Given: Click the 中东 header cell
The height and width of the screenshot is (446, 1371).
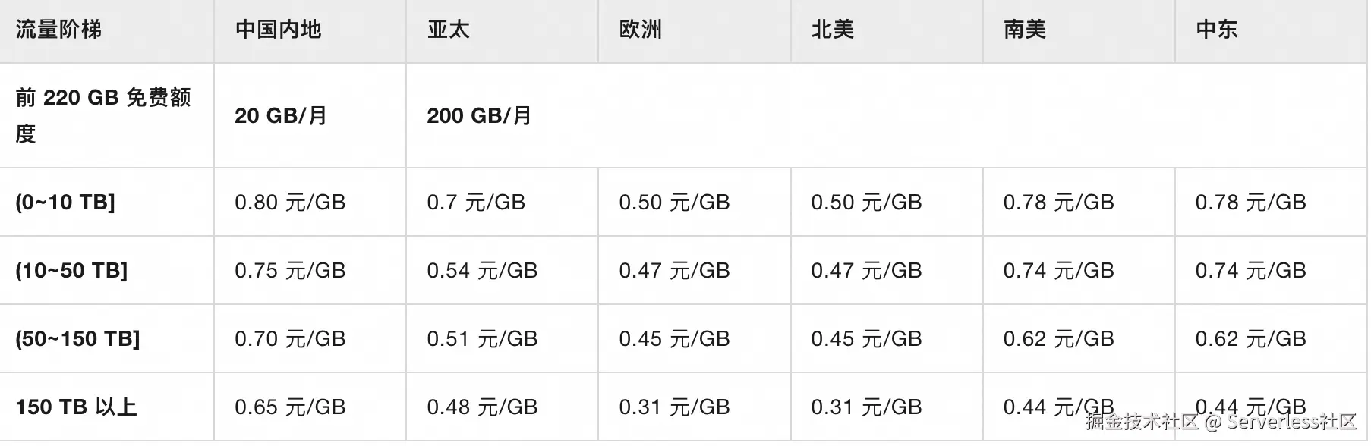Looking at the screenshot, I should 1216,30.
